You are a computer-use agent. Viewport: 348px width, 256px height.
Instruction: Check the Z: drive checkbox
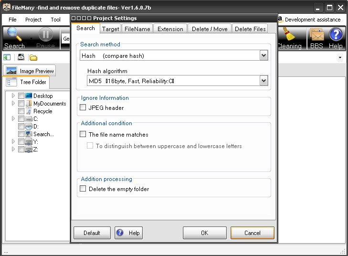[21, 149]
